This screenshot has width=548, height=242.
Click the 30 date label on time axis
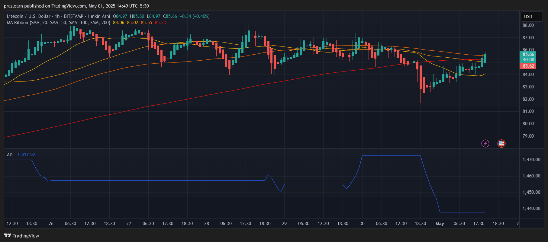point(362,224)
